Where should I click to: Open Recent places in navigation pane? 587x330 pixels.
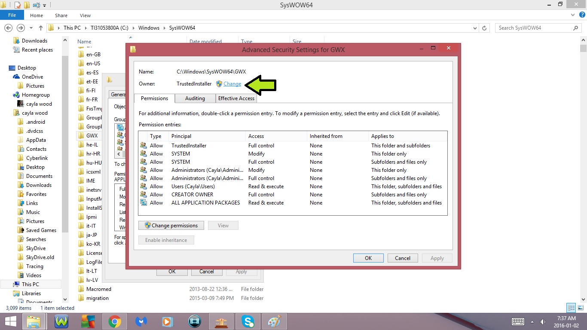point(37,50)
